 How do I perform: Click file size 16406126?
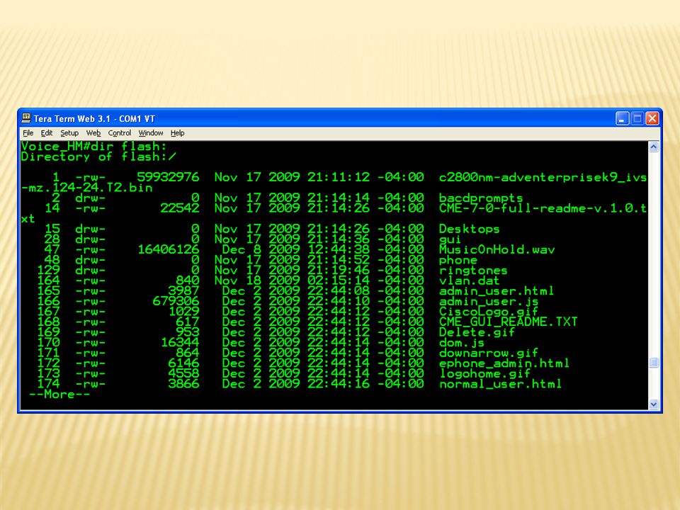(169, 250)
